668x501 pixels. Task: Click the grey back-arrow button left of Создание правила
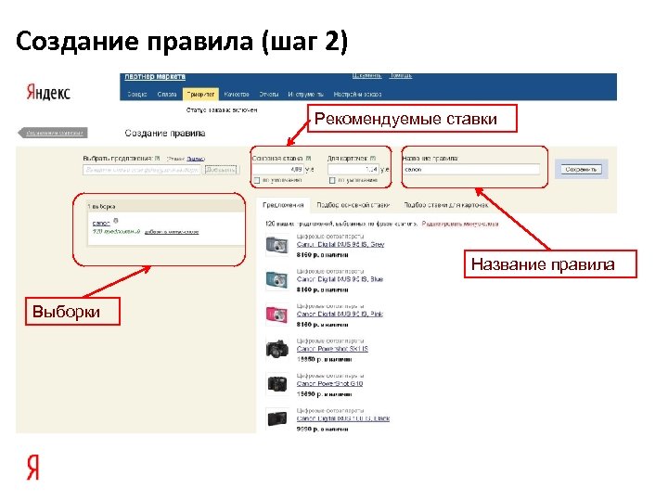click(x=53, y=133)
